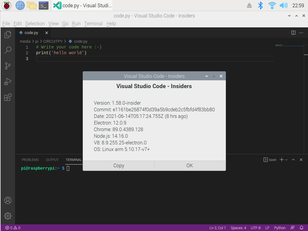The image size is (308, 231).
Task: Change file encoding via UTF-8
Action: pyautogui.click(x=256, y=228)
